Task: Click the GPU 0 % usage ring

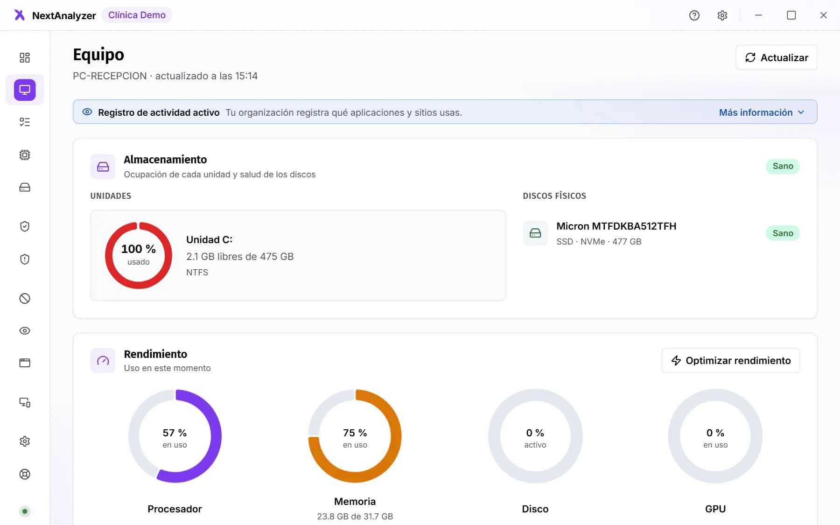Action: point(715,436)
